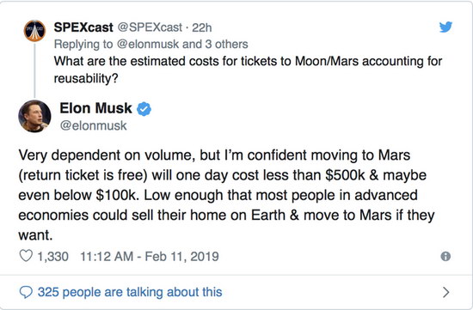Expand conversation with right chevron arrow
The height and width of the screenshot is (310, 473).
446,292
